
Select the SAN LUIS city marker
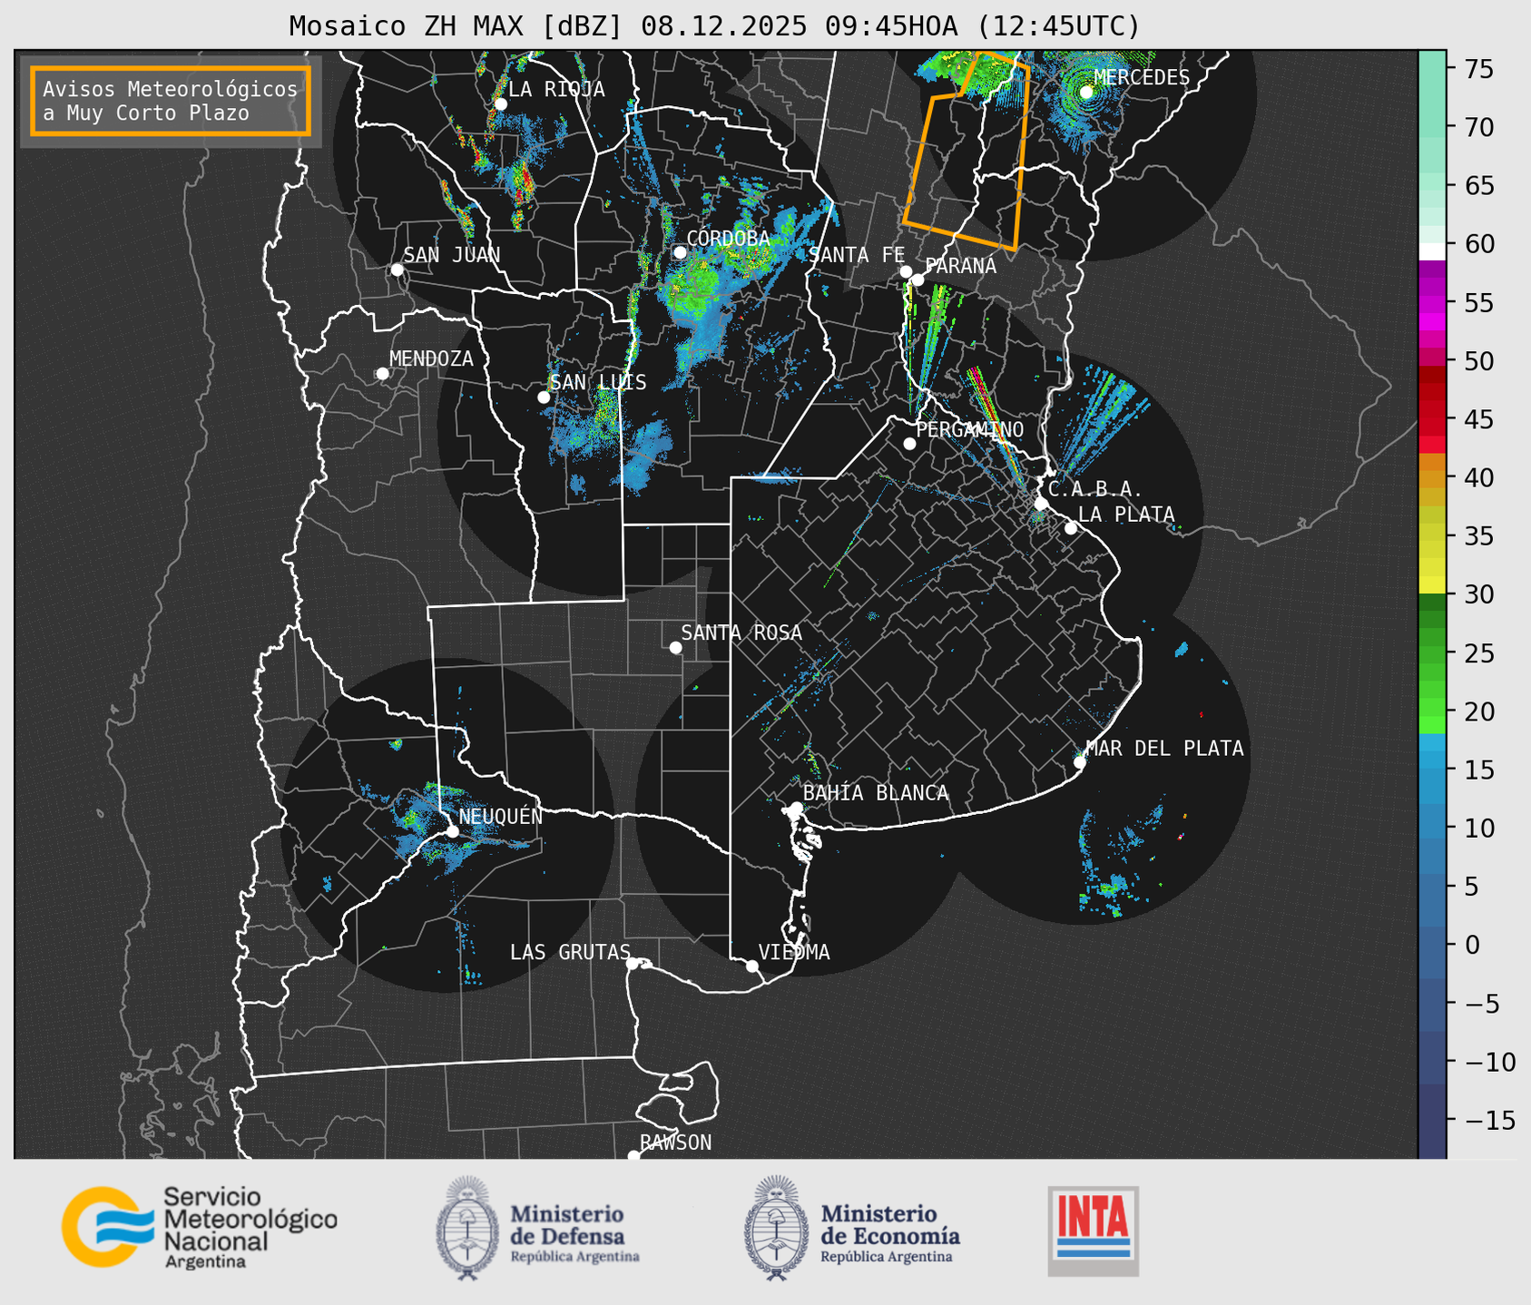pos(544,397)
